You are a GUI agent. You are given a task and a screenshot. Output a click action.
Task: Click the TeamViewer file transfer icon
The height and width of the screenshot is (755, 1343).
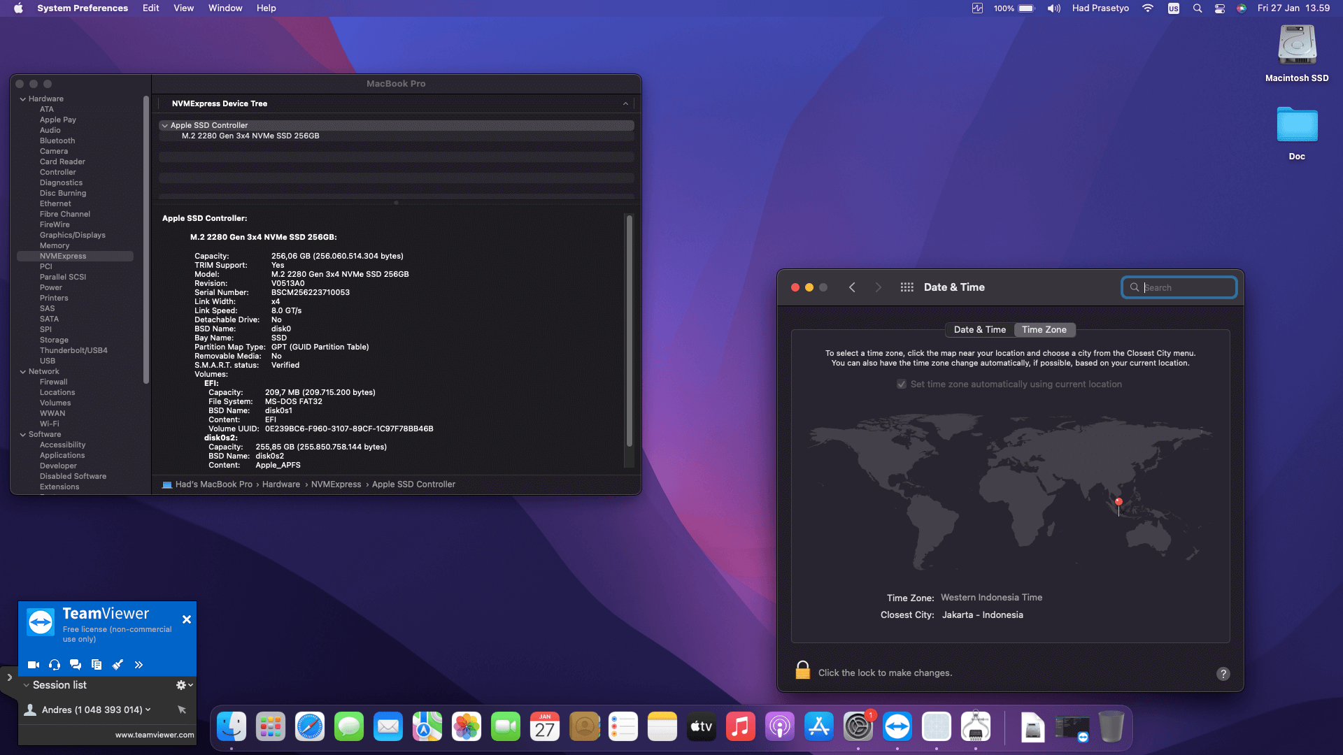(x=97, y=665)
